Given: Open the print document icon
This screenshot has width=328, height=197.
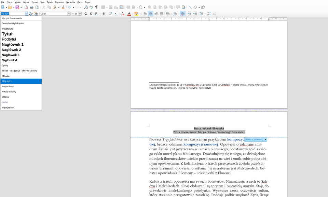Looking at the screenshot, I should [x=31, y=7].
